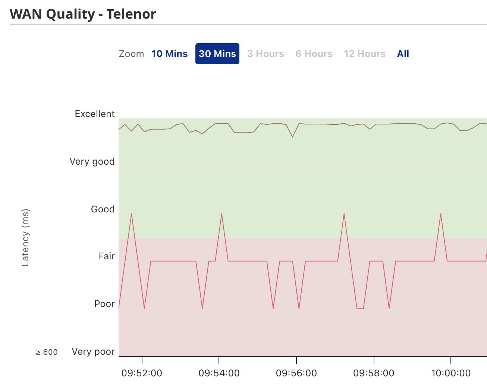Choose the 3 Hours zoom option
Viewport: 487px width, 389px height.
coord(266,54)
